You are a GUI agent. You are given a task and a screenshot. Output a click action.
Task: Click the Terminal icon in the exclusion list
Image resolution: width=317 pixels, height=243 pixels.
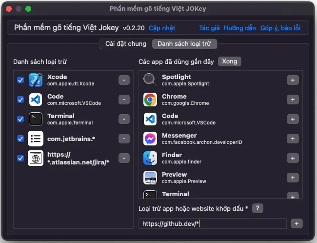click(36, 119)
